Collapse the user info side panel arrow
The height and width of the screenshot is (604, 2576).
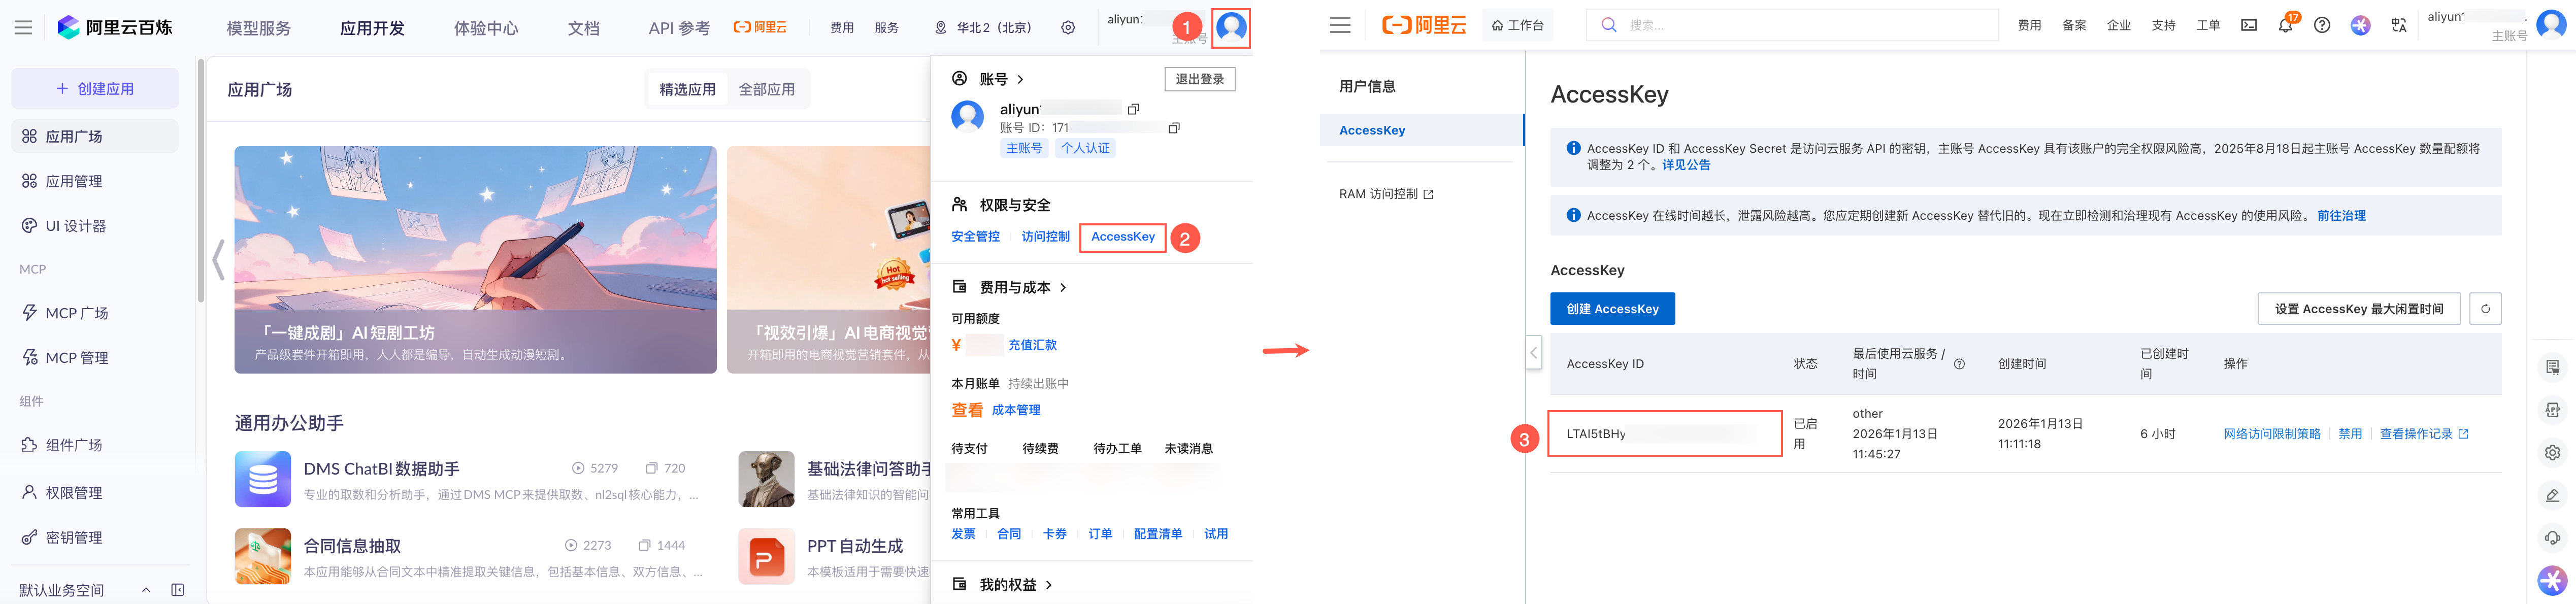(1533, 352)
